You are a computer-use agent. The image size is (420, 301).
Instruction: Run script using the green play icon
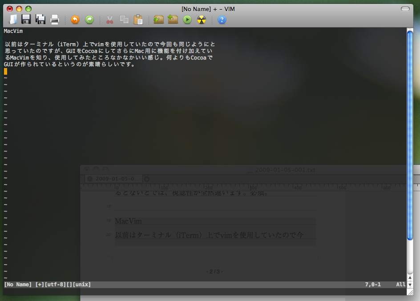click(x=187, y=20)
